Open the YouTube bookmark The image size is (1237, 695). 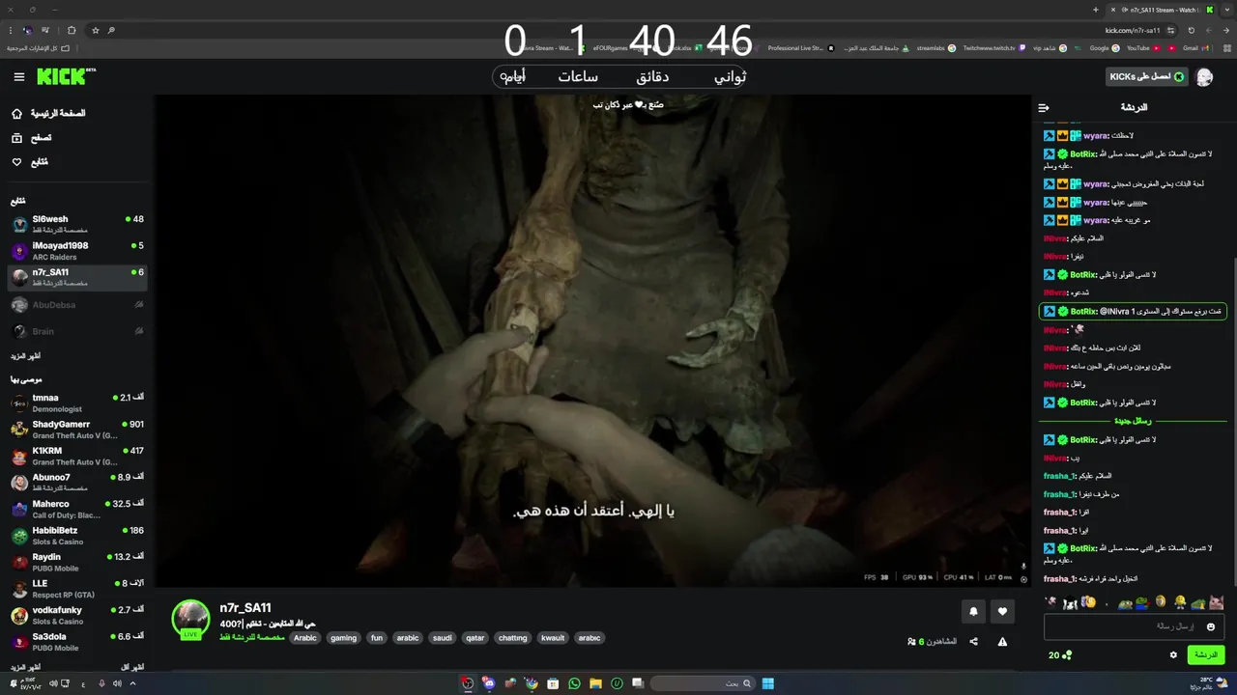pyautogui.click(x=1144, y=47)
